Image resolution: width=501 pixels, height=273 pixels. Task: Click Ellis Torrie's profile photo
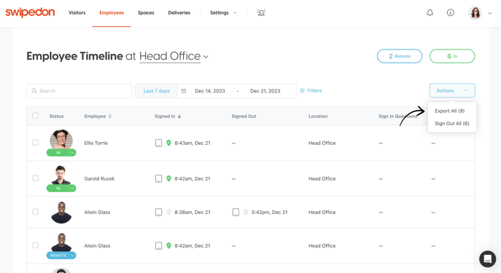[61, 140]
